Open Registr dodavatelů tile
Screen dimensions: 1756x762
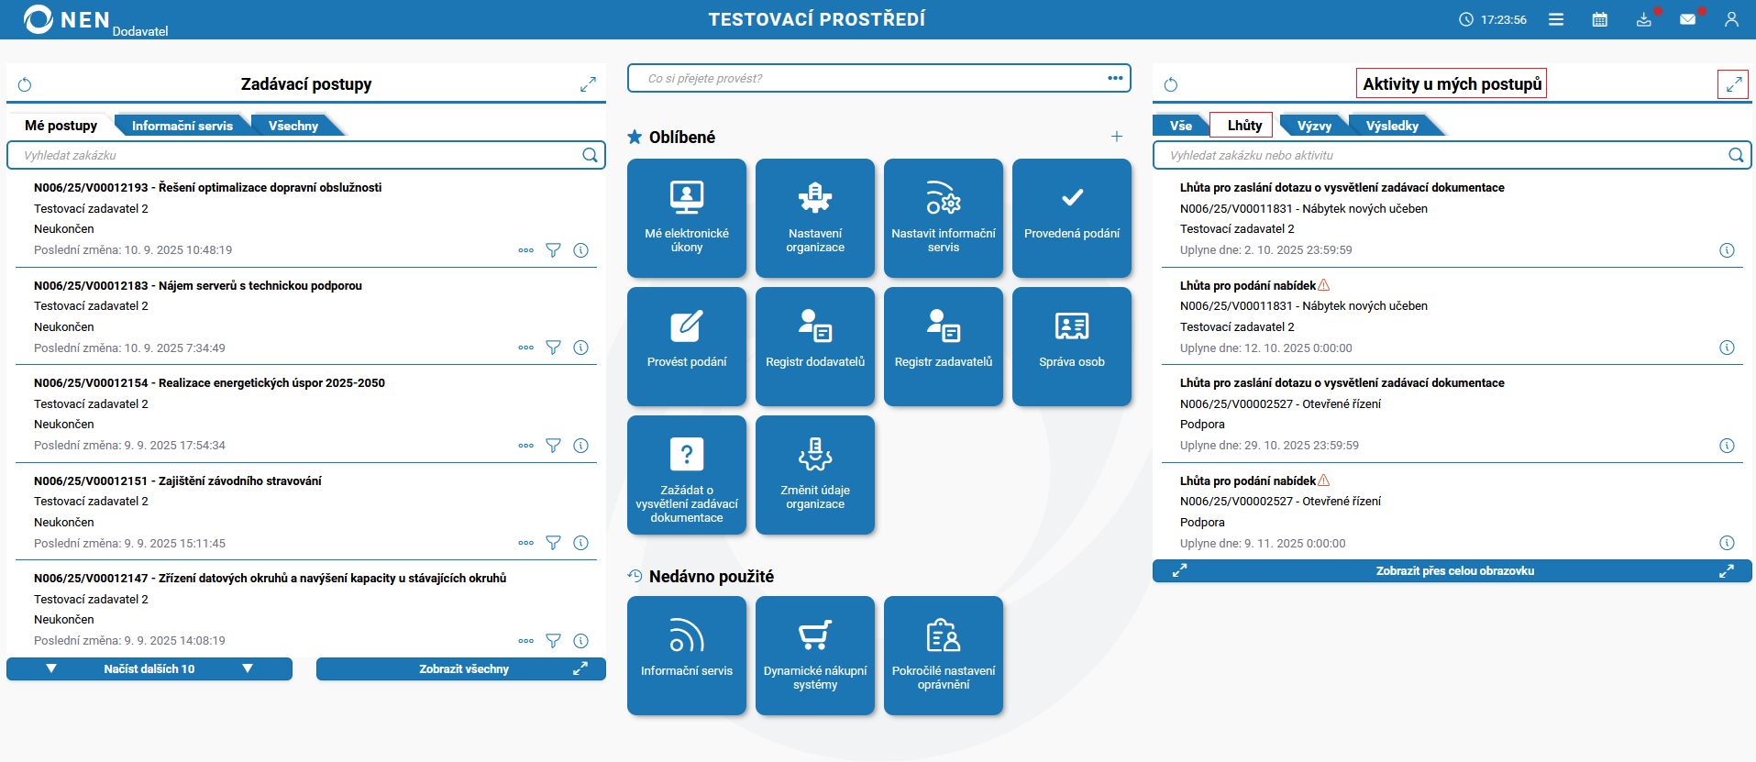click(x=815, y=347)
